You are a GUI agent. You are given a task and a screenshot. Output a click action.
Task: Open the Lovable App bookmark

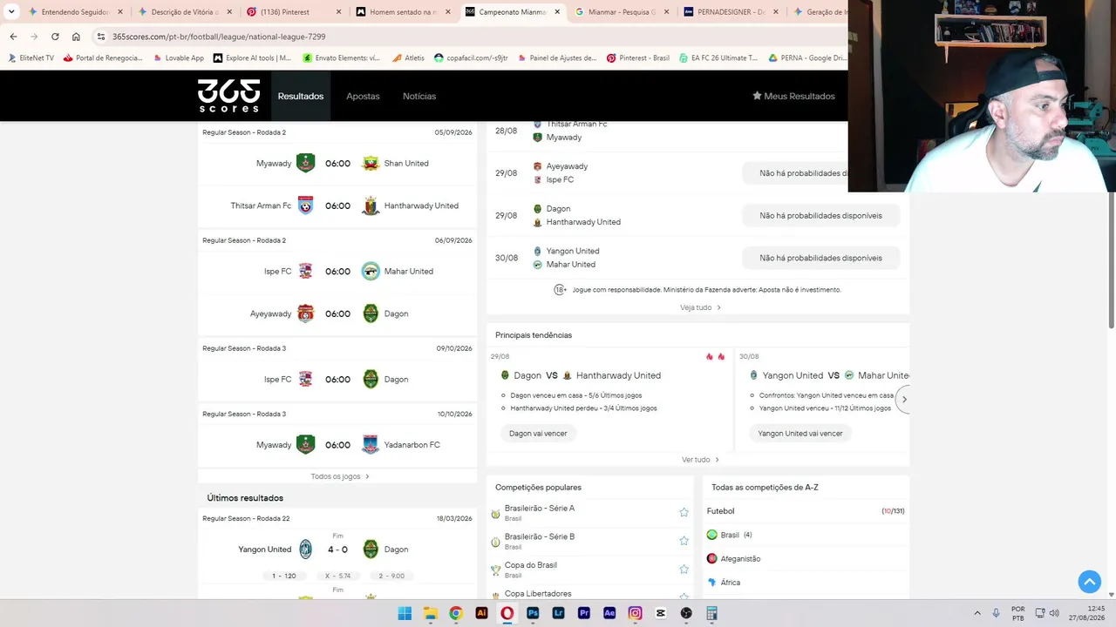[x=178, y=58]
